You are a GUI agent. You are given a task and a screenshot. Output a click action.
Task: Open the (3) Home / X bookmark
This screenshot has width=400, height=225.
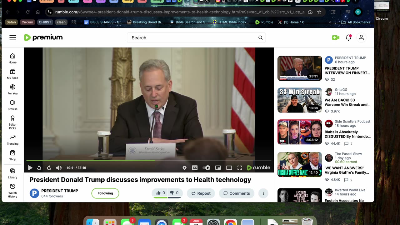[291, 22]
